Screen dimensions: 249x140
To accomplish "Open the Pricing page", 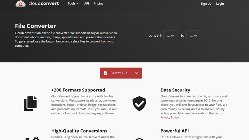I will tap(98, 3).
